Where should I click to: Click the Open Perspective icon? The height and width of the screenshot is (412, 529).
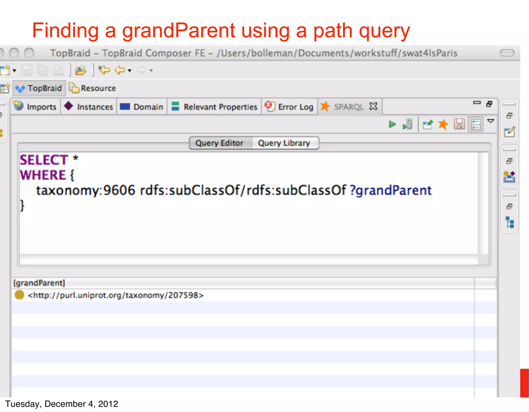tap(5, 88)
